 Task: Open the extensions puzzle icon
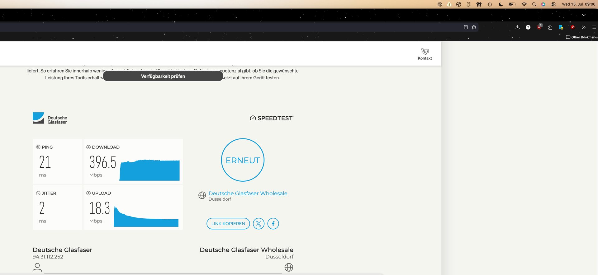click(x=550, y=27)
